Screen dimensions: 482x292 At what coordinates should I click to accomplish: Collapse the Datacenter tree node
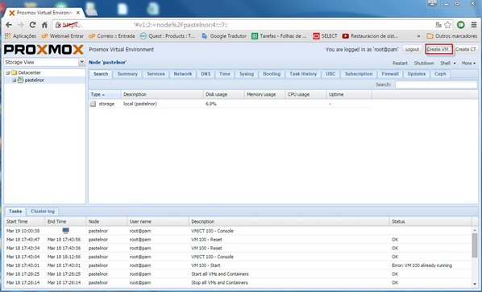tap(8, 72)
